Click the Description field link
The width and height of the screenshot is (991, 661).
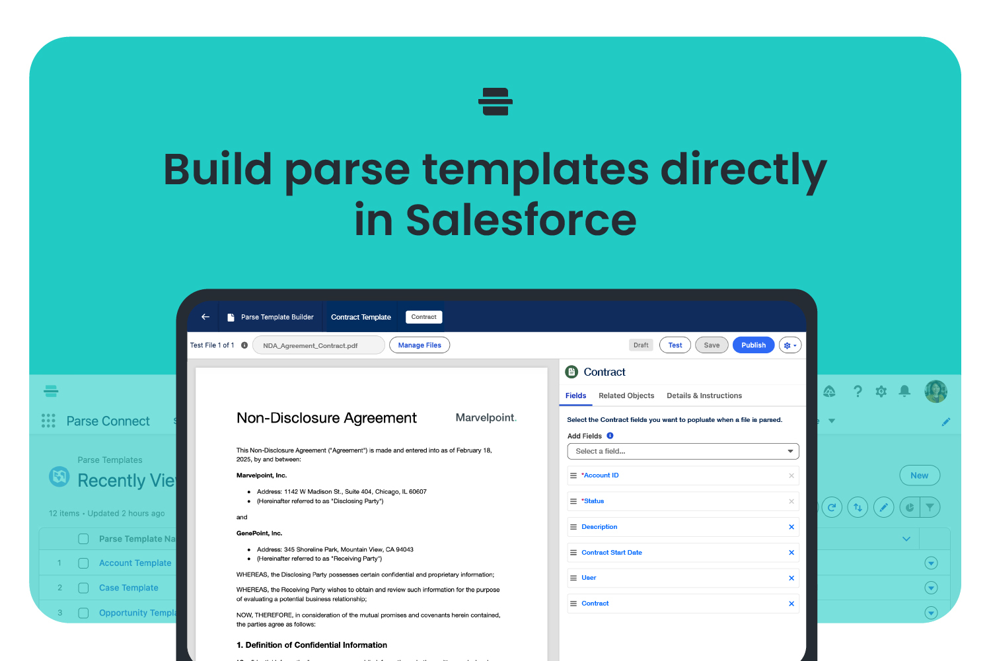click(599, 527)
